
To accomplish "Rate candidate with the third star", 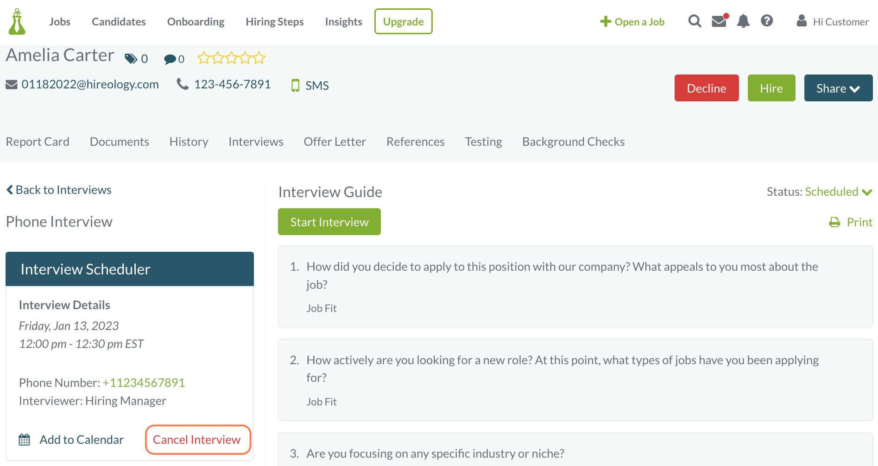I will (x=231, y=58).
